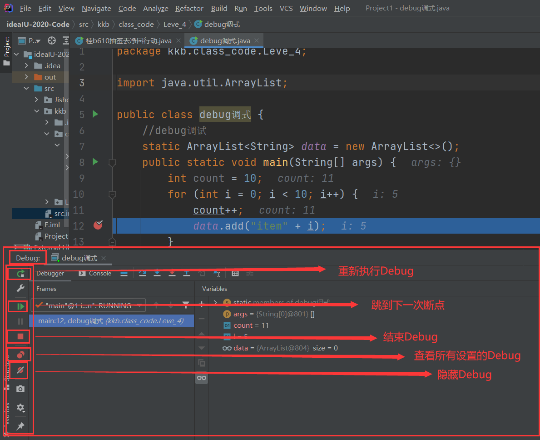Click the Trace Current Stream Chain icon
This screenshot has height=440, width=540.
pos(250,273)
